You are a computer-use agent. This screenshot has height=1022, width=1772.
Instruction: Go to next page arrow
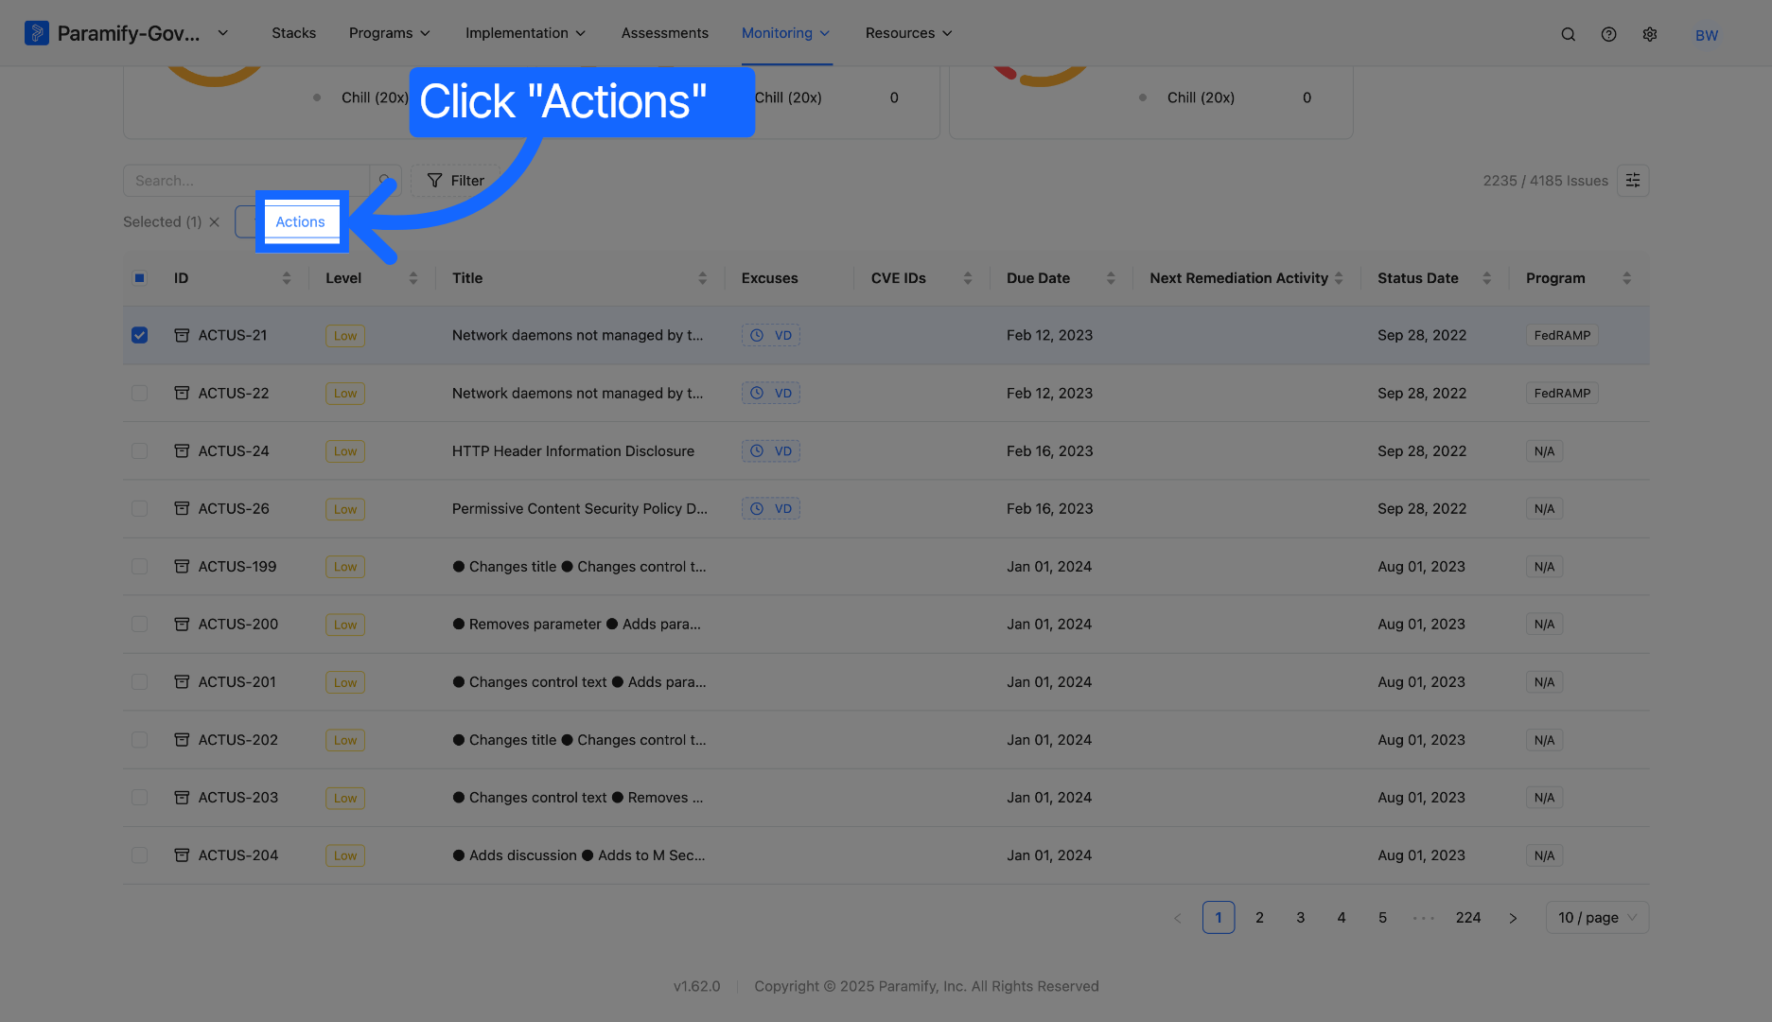(1513, 918)
